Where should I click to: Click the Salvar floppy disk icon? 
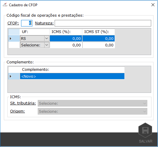(x=145, y=130)
